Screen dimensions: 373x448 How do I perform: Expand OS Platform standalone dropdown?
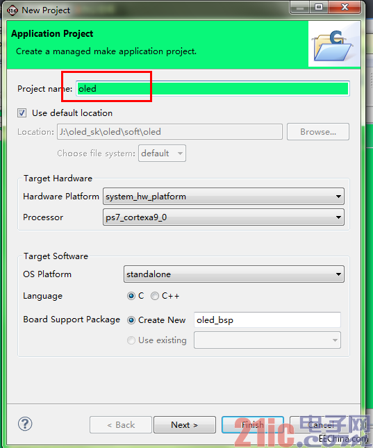(x=234, y=274)
